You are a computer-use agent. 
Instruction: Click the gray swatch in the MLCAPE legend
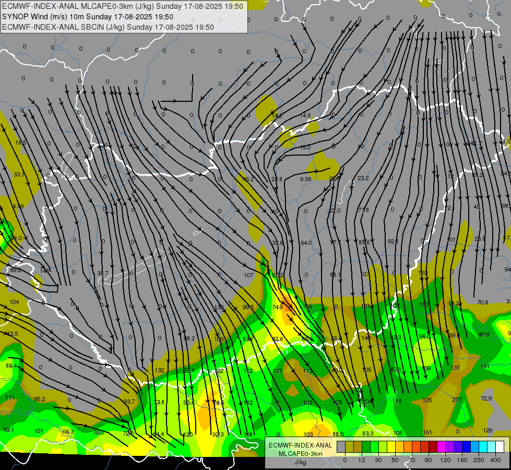point(341,447)
